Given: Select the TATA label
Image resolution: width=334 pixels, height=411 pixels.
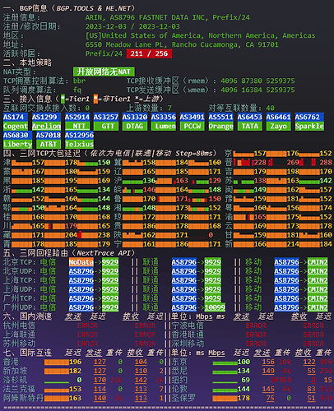Looking at the screenshot, I should pyautogui.click(x=250, y=126).
